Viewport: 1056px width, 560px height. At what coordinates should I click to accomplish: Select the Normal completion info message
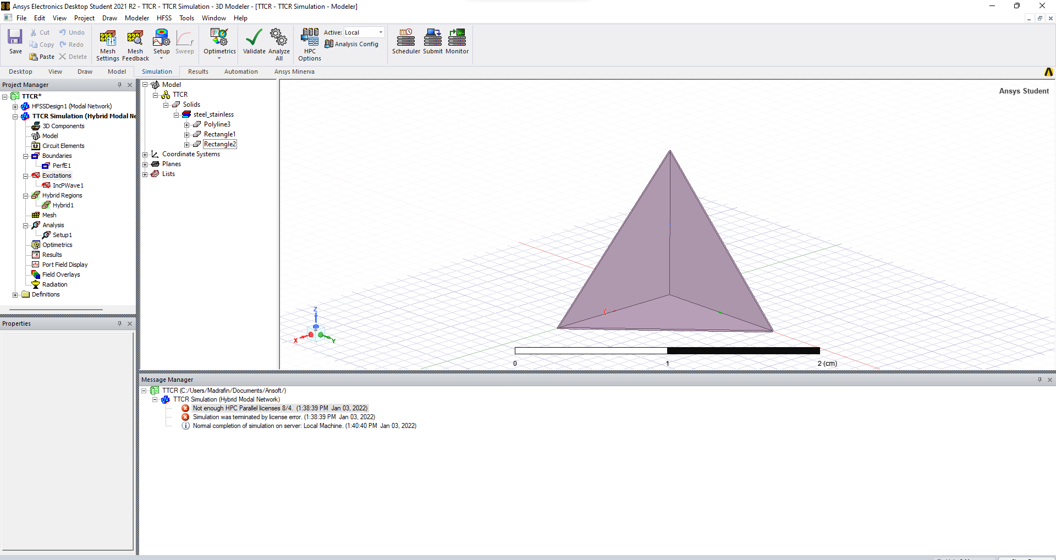click(x=304, y=426)
